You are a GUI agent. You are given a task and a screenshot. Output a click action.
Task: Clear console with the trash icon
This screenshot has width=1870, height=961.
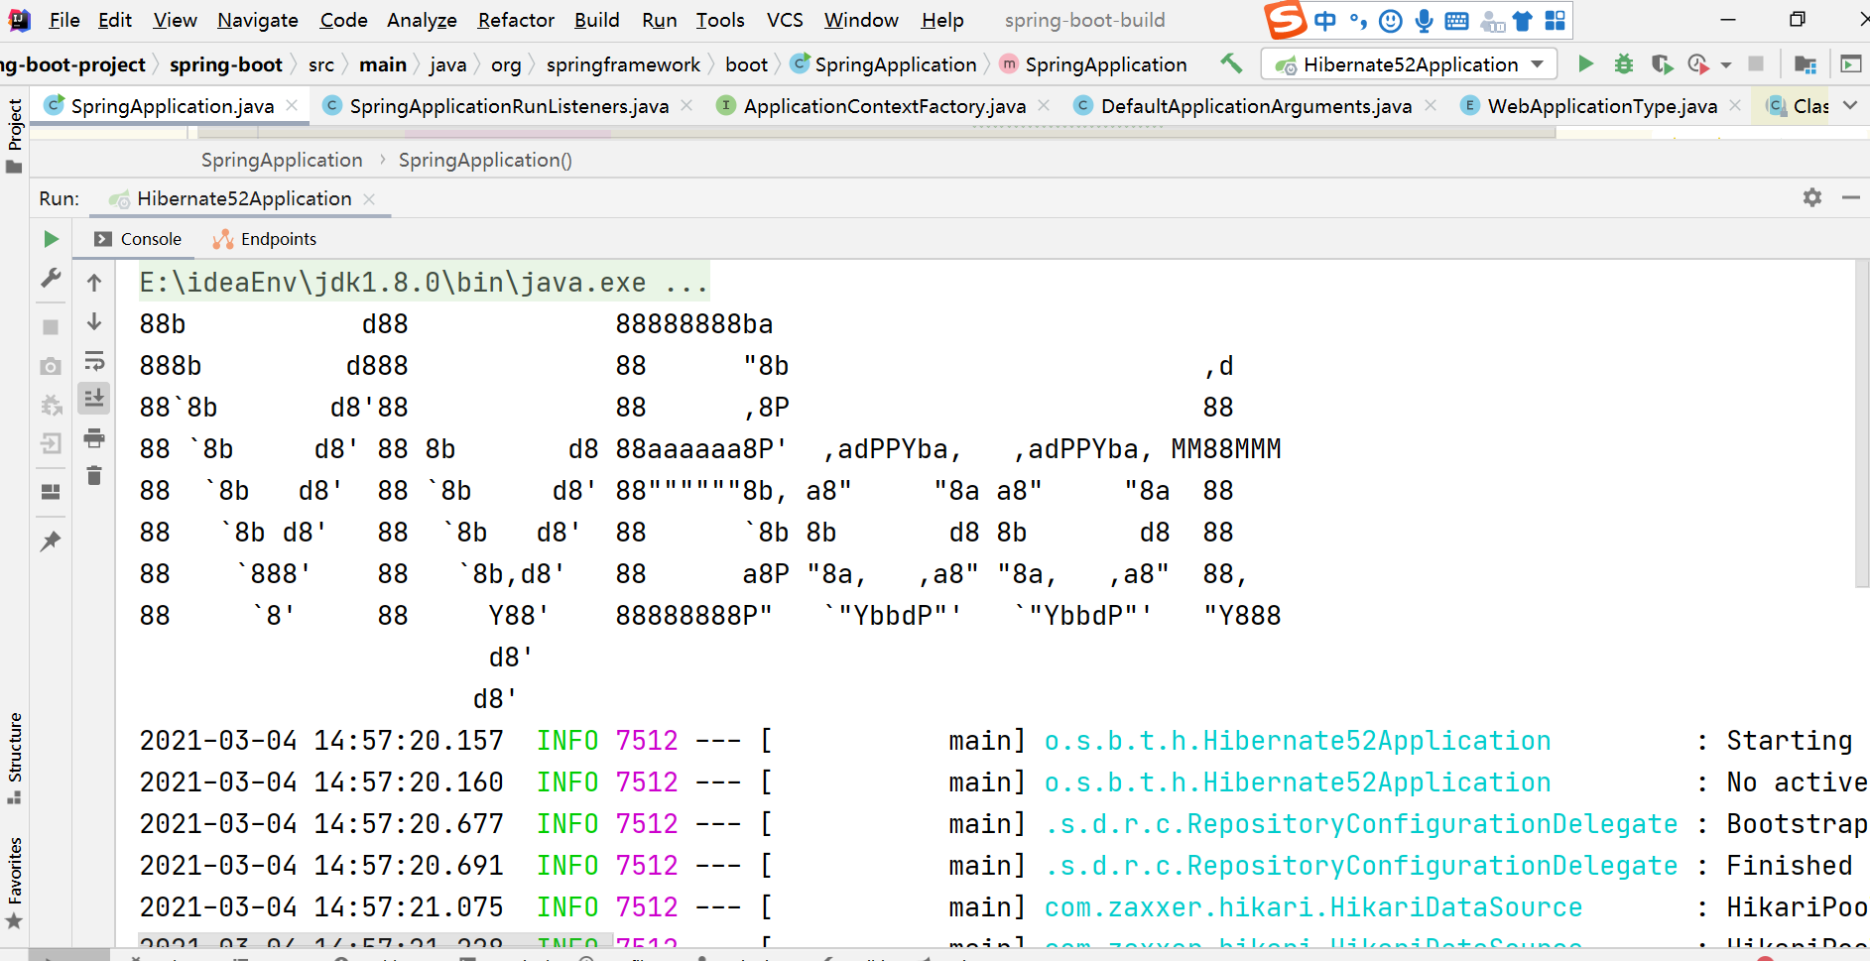[94, 477]
